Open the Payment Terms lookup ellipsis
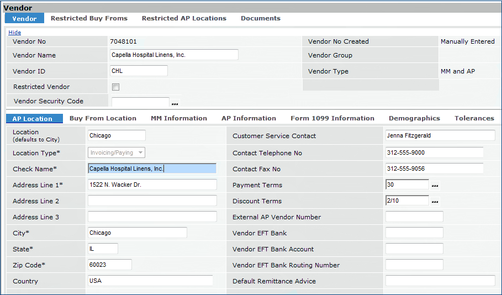502x295 pixels. 435,186
